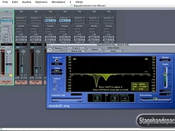Select the Hi Hat track name label
The image size is (175, 131).
click(36, 82)
